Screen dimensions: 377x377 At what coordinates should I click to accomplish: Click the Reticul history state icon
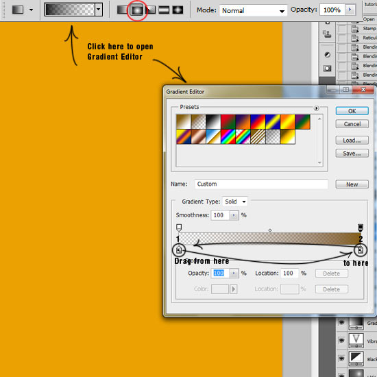tap(355, 38)
